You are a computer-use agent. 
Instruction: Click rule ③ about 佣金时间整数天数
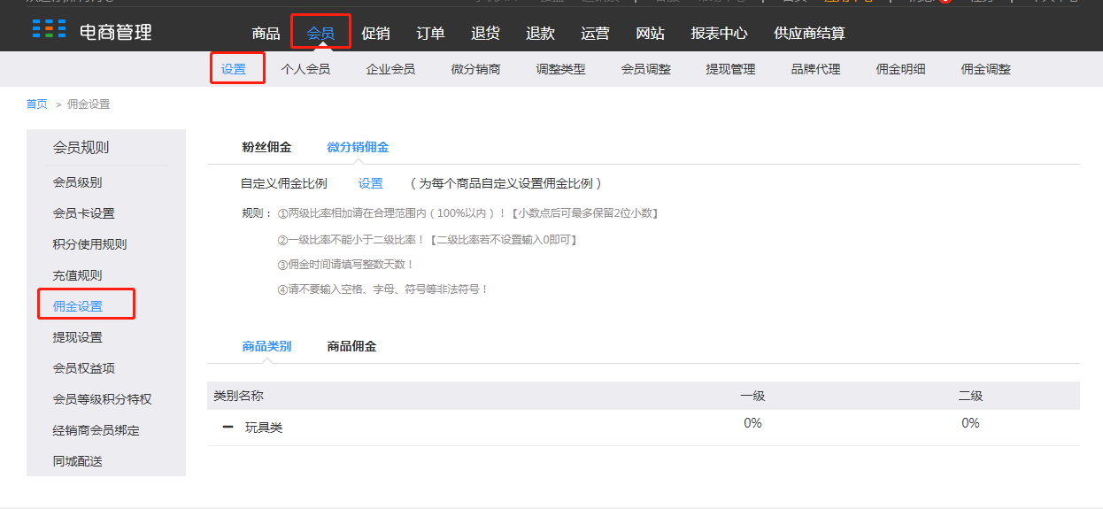(346, 265)
